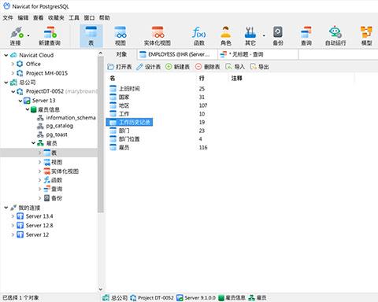Collapse the 总公司 tree node

pos(6,83)
